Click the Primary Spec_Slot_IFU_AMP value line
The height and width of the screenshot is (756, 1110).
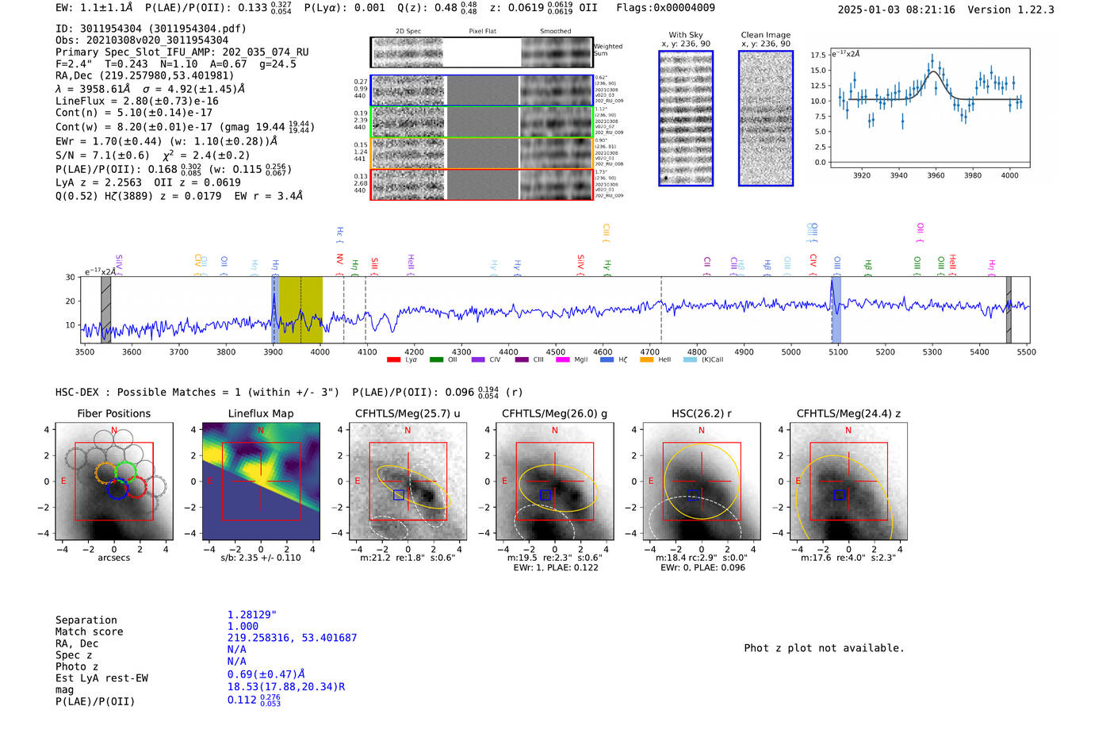pyautogui.click(x=182, y=52)
